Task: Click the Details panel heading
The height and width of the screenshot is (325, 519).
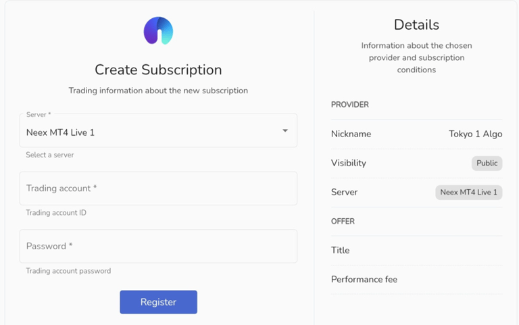Action: (x=416, y=25)
